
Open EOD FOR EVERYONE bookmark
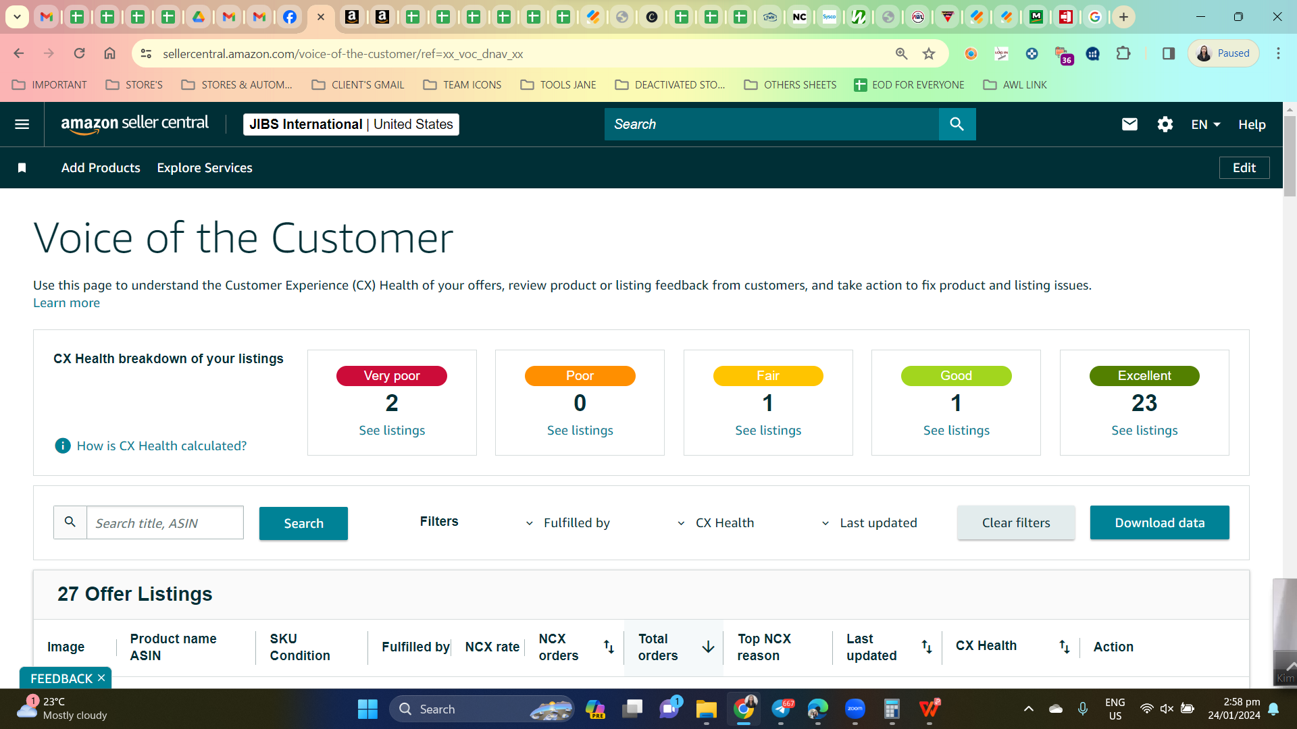pos(909,85)
